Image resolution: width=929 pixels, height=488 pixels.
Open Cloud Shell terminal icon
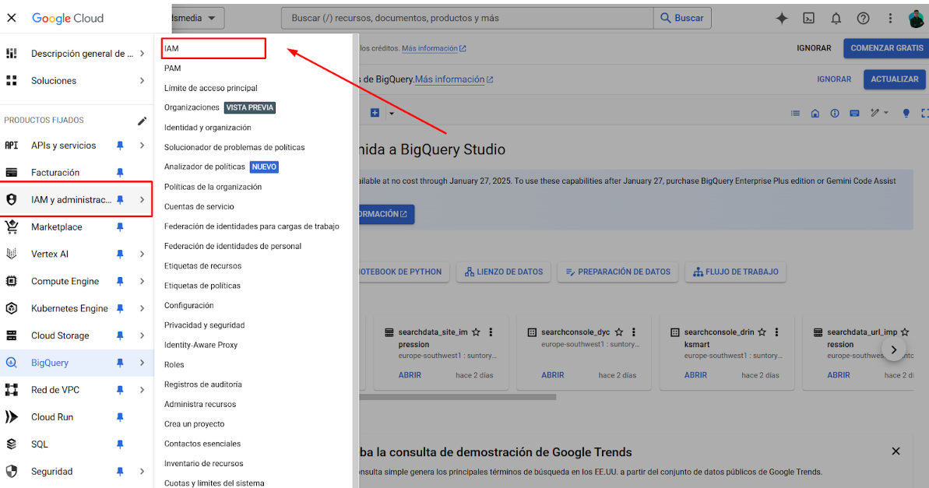tap(809, 18)
